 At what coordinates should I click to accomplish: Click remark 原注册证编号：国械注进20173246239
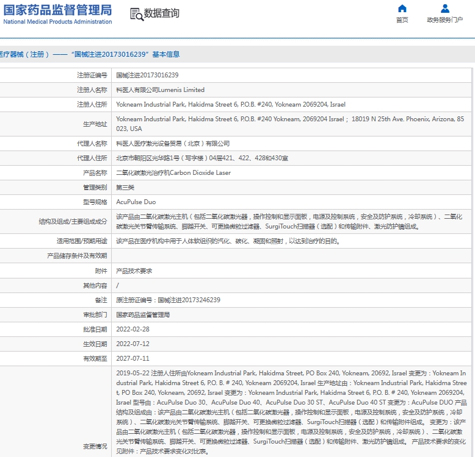coord(168,300)
